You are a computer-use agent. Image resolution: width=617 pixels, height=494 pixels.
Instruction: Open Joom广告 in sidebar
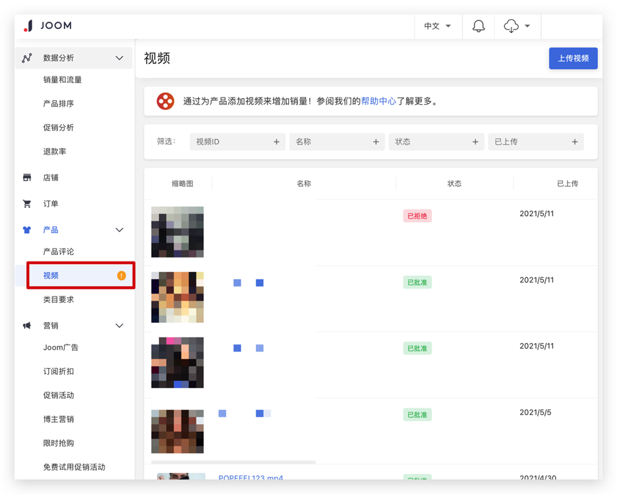point(61,347)
